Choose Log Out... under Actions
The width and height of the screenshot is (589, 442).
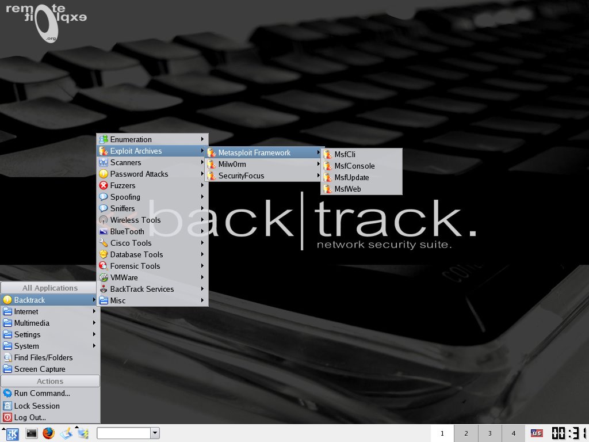click(49, 418)
